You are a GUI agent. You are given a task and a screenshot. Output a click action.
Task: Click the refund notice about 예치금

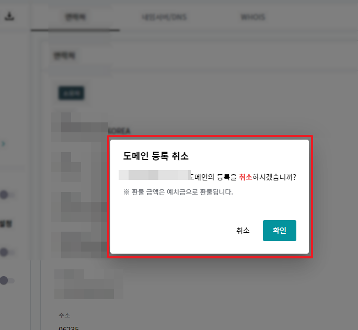coord(178,191)
